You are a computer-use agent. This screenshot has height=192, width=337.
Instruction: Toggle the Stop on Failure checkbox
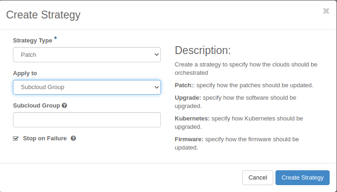[16, 138]
